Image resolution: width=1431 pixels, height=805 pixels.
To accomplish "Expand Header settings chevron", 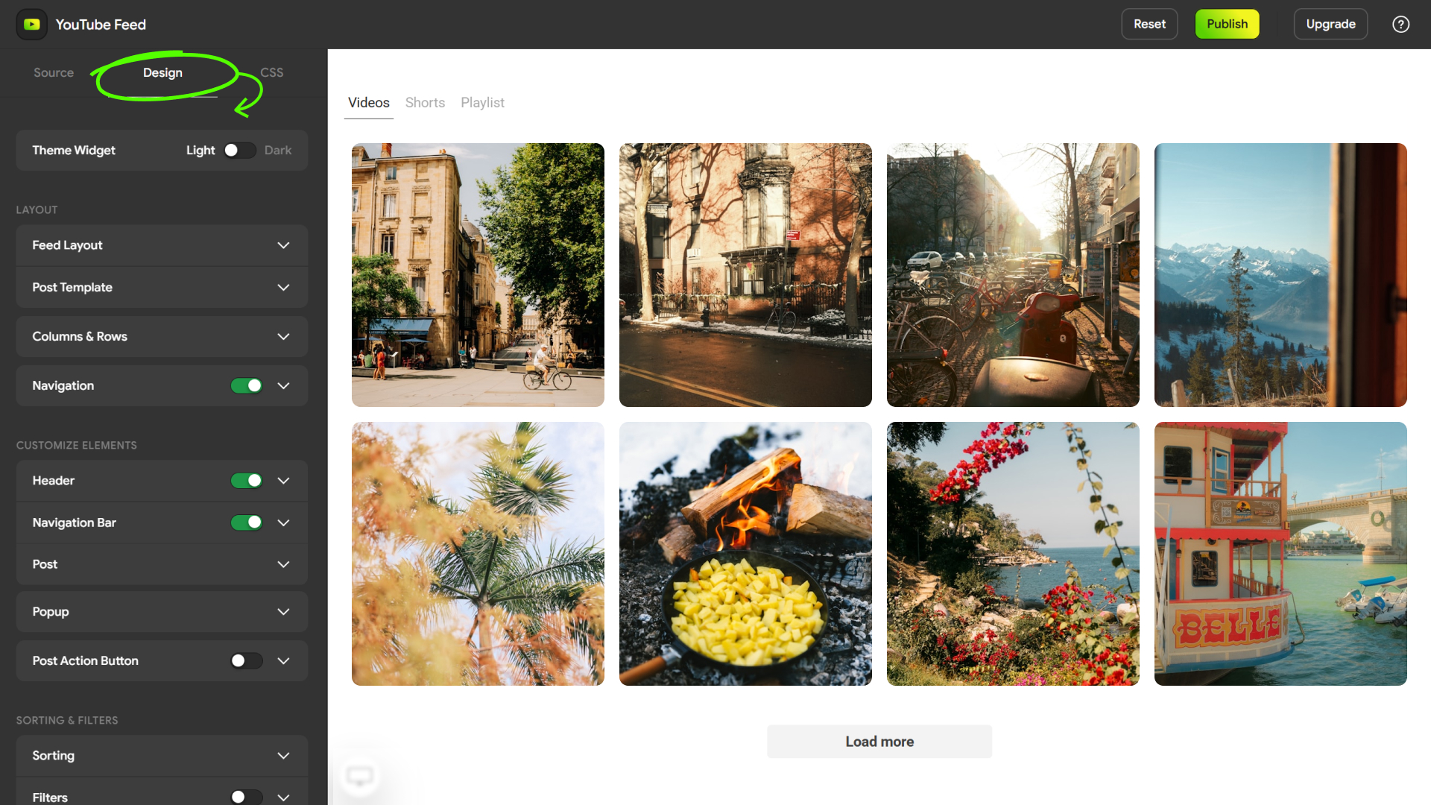I will [x=283, y=481].
